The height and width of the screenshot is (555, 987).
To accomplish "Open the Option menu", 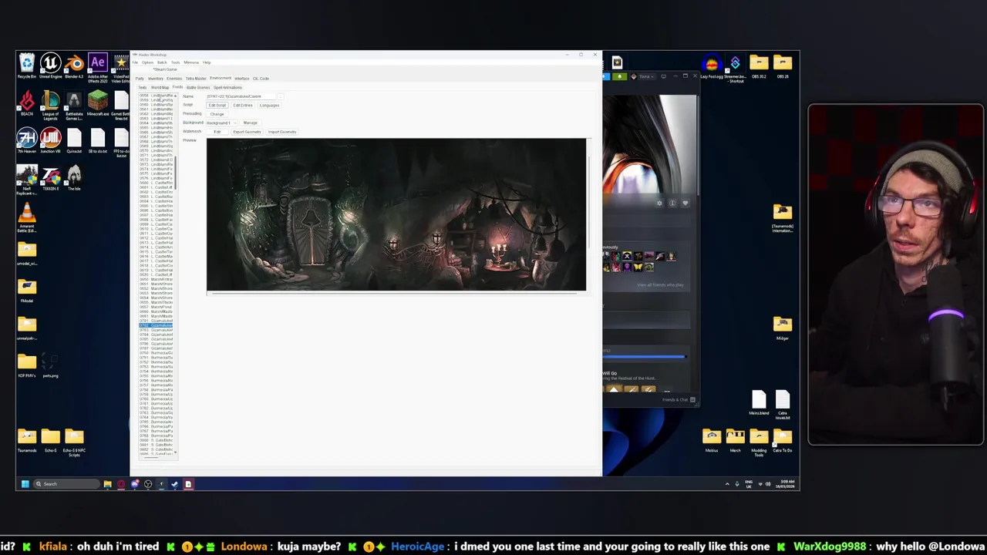I will (x=147, y=62).
